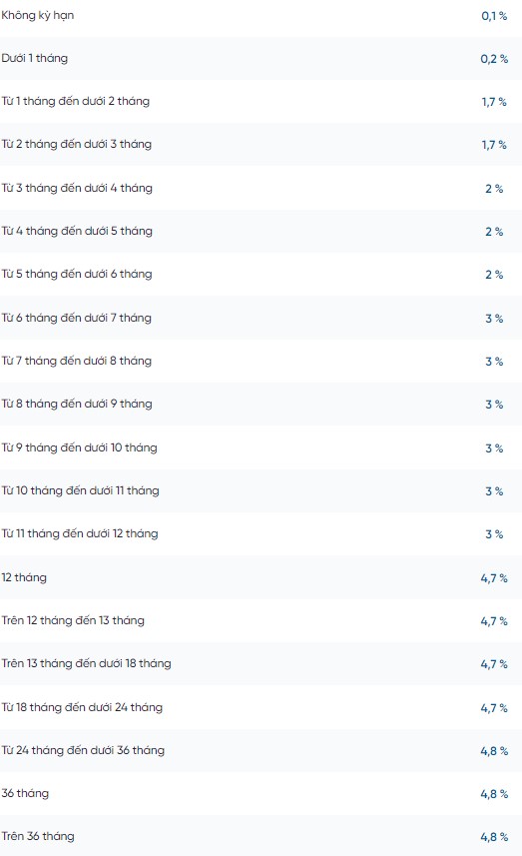Select the '12 tháng' row label
This screenshot has height=856, width=522.
[24, 577]
